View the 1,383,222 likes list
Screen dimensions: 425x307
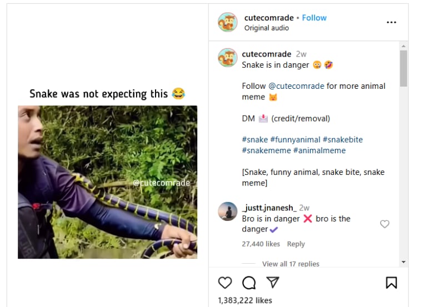[x=245, y=300]
